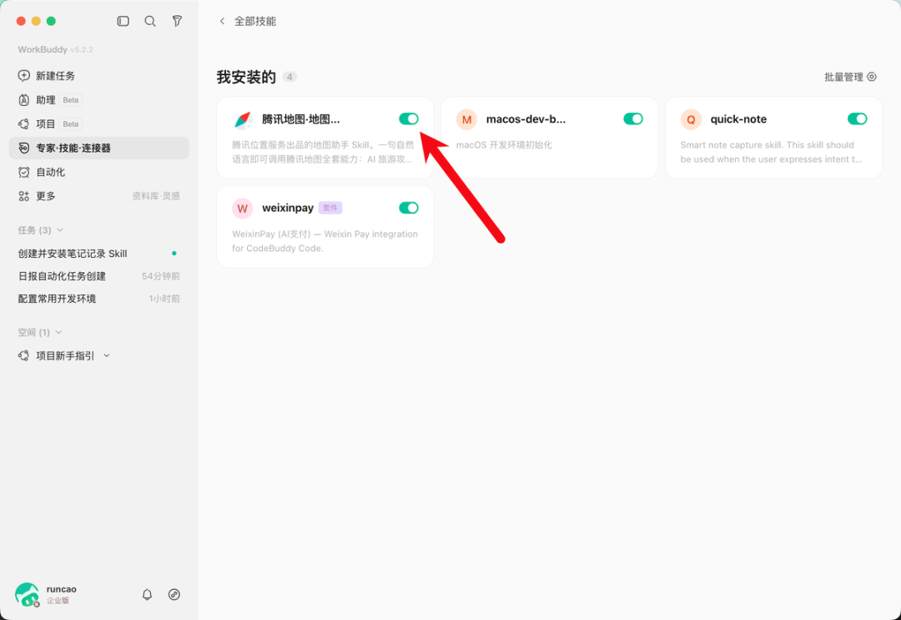Click the quick-note Q avatar icon
Screen dimensions: 901x620
coord(691,119)
